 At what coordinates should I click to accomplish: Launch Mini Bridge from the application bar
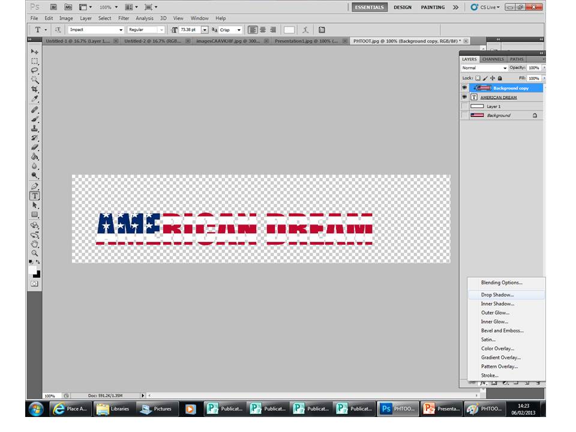[x=68, y=7]
